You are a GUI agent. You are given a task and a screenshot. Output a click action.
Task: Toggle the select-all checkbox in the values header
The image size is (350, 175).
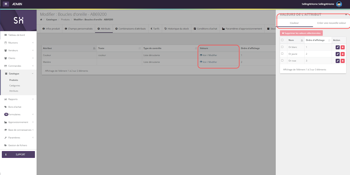pyautogui.click(x=282, y=40)
